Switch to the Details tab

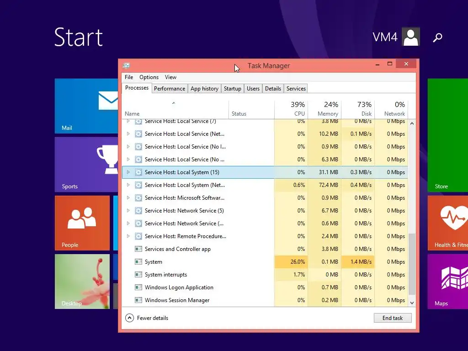pos(273,89)
